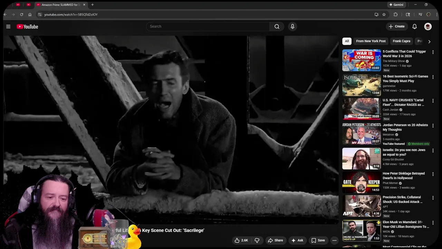The image size is (442, 249).
Task: Click the install app icon in address bar
Action: (376, 15)
